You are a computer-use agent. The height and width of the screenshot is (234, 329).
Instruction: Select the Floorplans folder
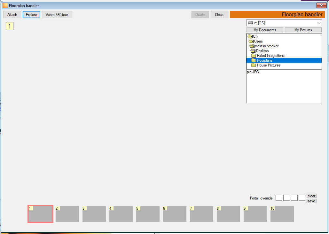(x=284, y=60)
